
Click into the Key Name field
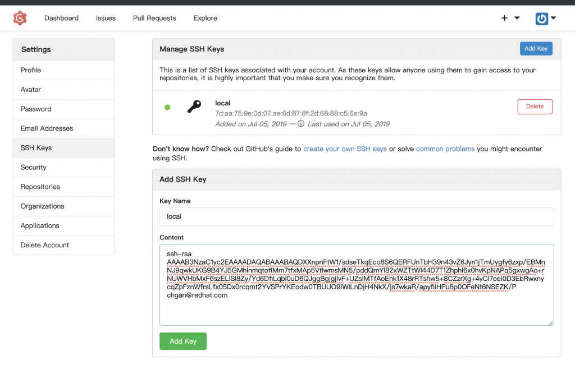(x=357, y=216)
